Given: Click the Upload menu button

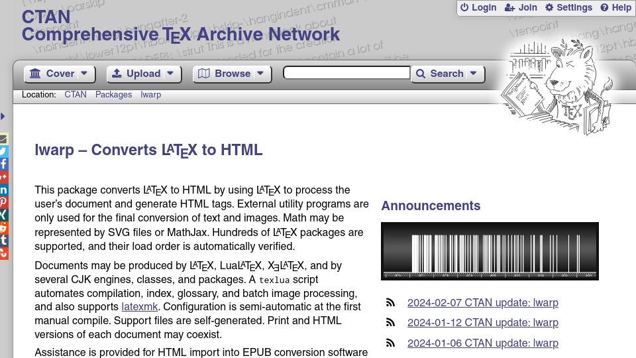Looking at the screenshot, I should click(136, 74).
